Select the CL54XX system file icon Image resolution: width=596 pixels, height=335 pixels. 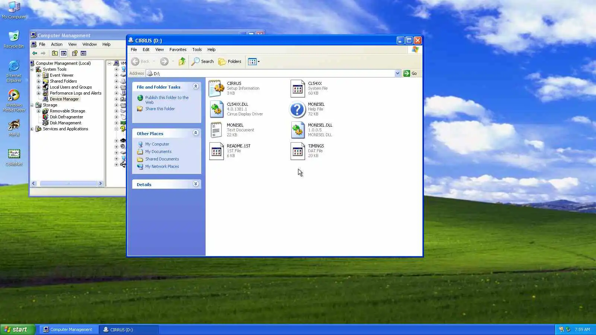click(298, 89)
